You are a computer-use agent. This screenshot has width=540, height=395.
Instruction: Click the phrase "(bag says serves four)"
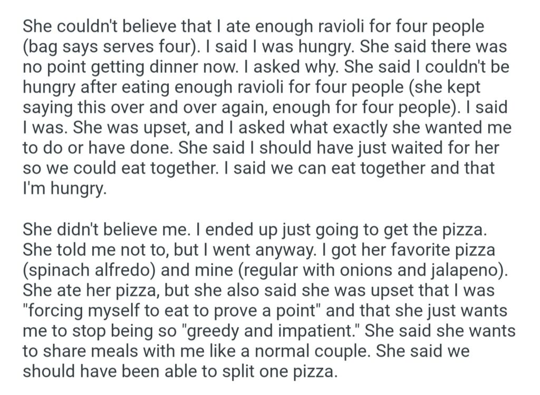click(109, 47)
